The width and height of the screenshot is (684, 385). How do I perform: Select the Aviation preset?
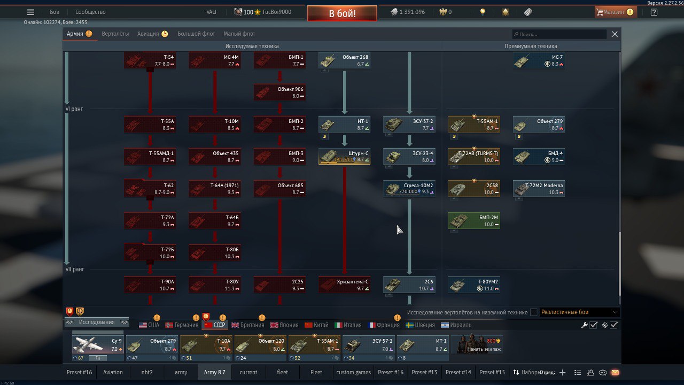[x=113, y=372]
